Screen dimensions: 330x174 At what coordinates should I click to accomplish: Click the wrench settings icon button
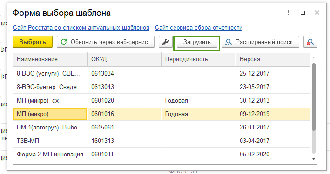[x=166, y=42]
